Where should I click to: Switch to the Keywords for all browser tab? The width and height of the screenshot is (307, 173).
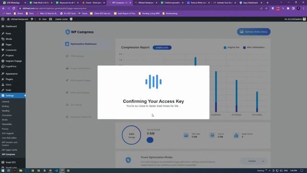[67, 3]
